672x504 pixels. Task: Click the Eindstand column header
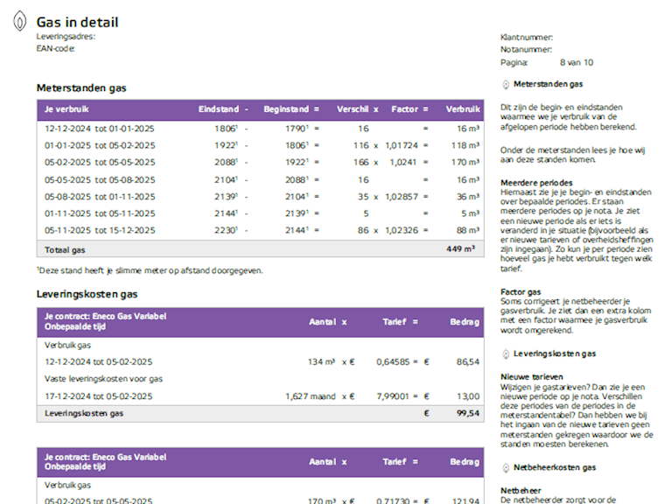click(x=219, y=109)
